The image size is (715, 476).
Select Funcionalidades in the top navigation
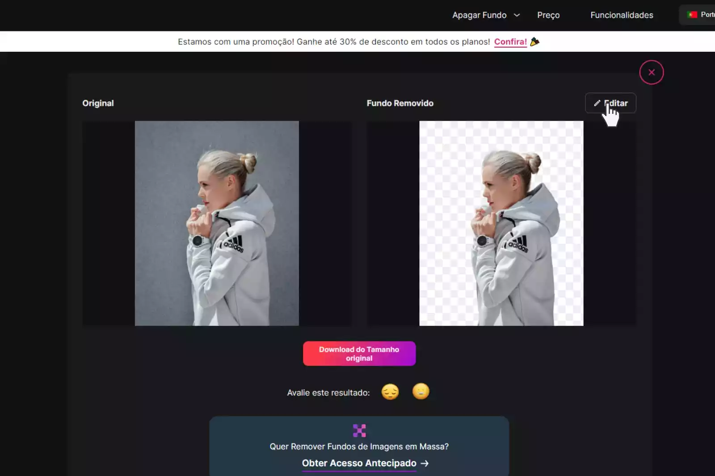(622, 15)
